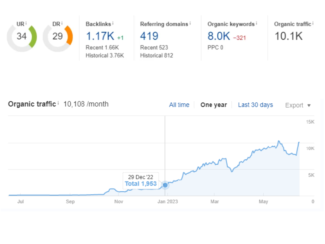The image size is (325, 244).
Task: Open the 419 referring domains link
Action: [149, 36]
